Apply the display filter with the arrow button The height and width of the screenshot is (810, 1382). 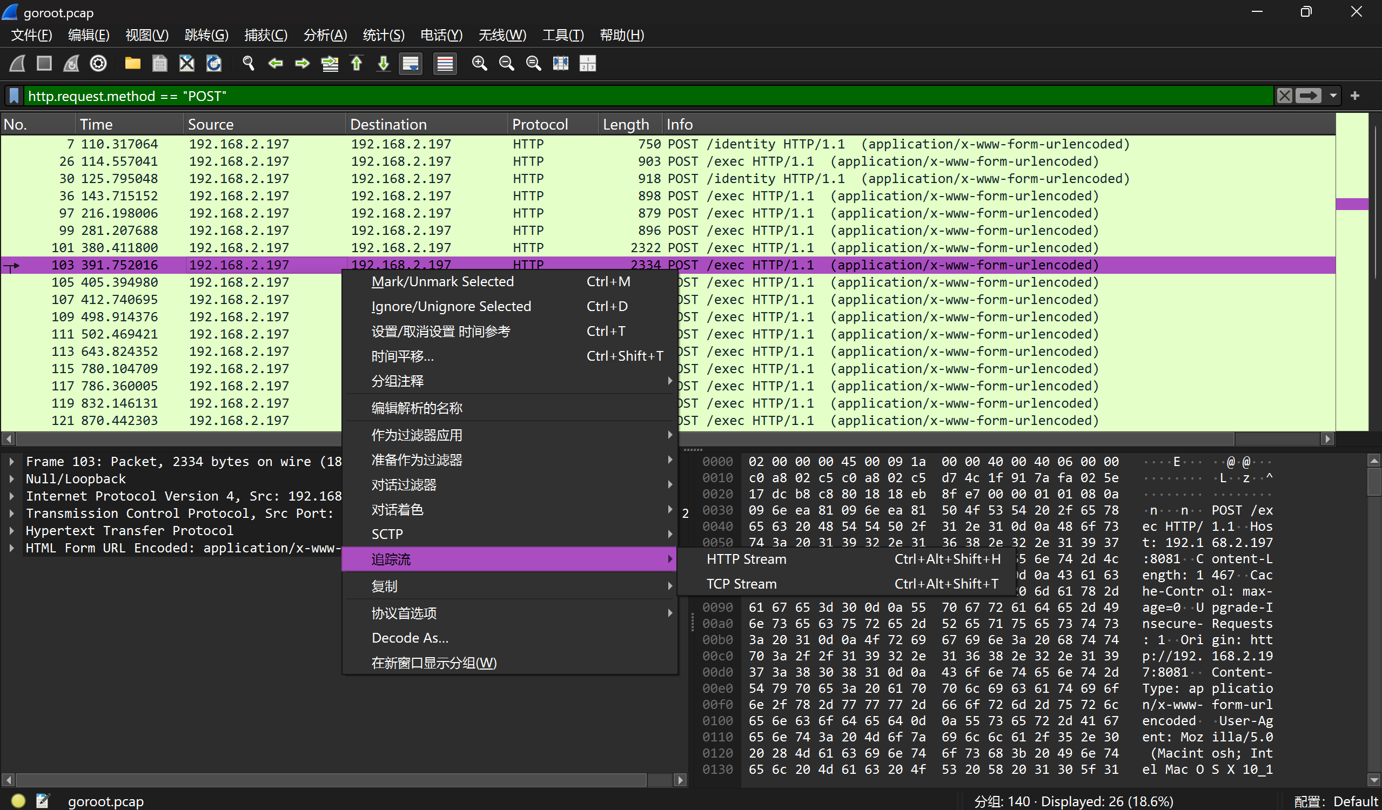click(x=1309, y=96)
